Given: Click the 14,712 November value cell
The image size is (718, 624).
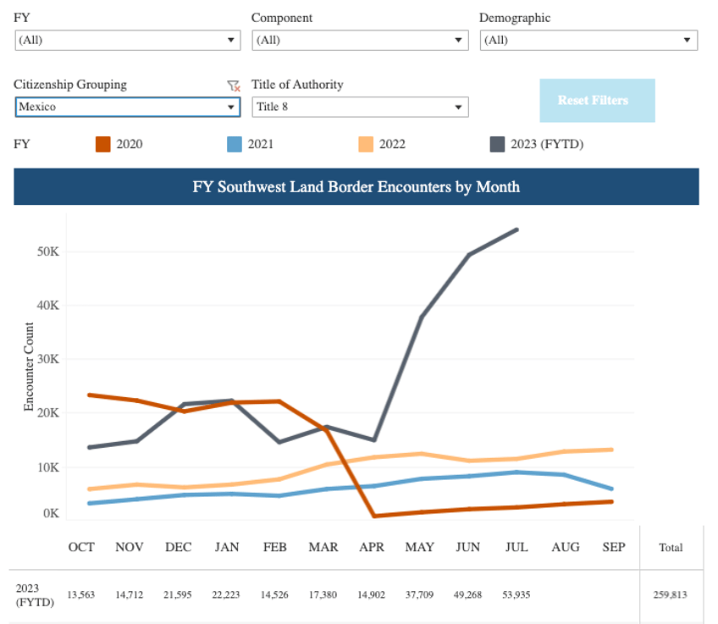Looking at the screenshot, I should point(130,595).
